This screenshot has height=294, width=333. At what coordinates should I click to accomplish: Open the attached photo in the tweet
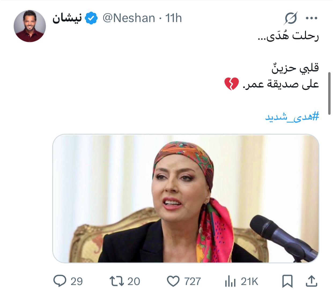pyautogui.click(x=186, y=198)
